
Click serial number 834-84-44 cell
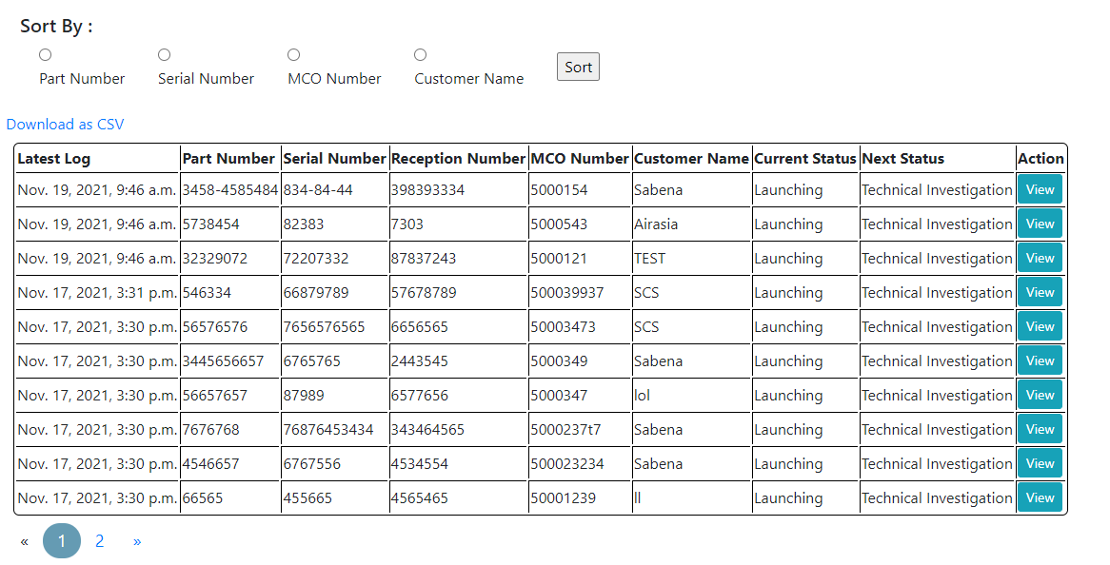335,189
